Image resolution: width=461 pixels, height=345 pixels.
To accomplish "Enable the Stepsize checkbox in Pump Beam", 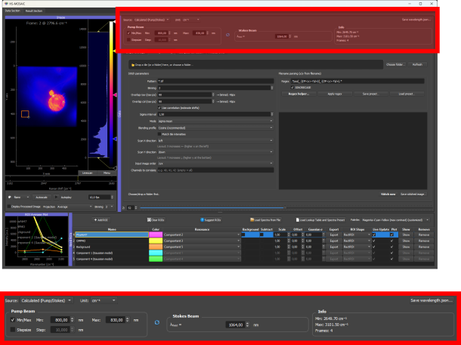I will pos(13,330).
